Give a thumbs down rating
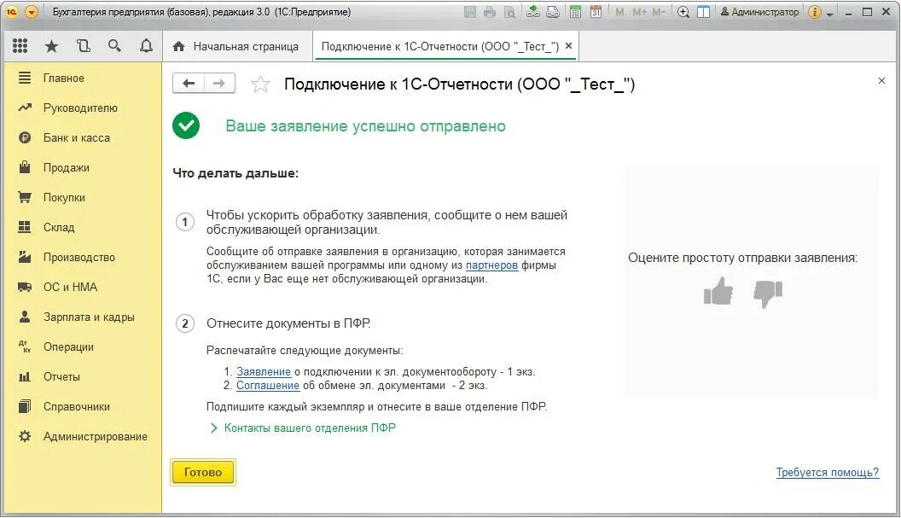This screenshot has width=901, height=518. point(766,294)
